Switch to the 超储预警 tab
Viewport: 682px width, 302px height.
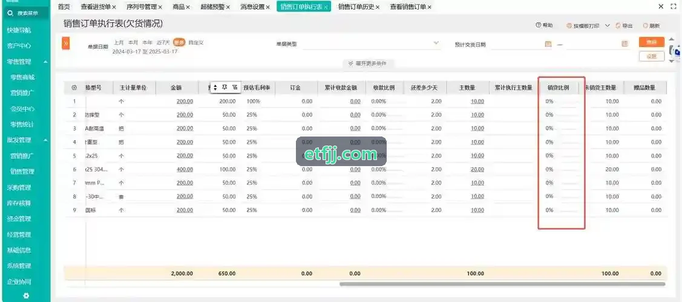pyautogui.click(x=212, y=7)
